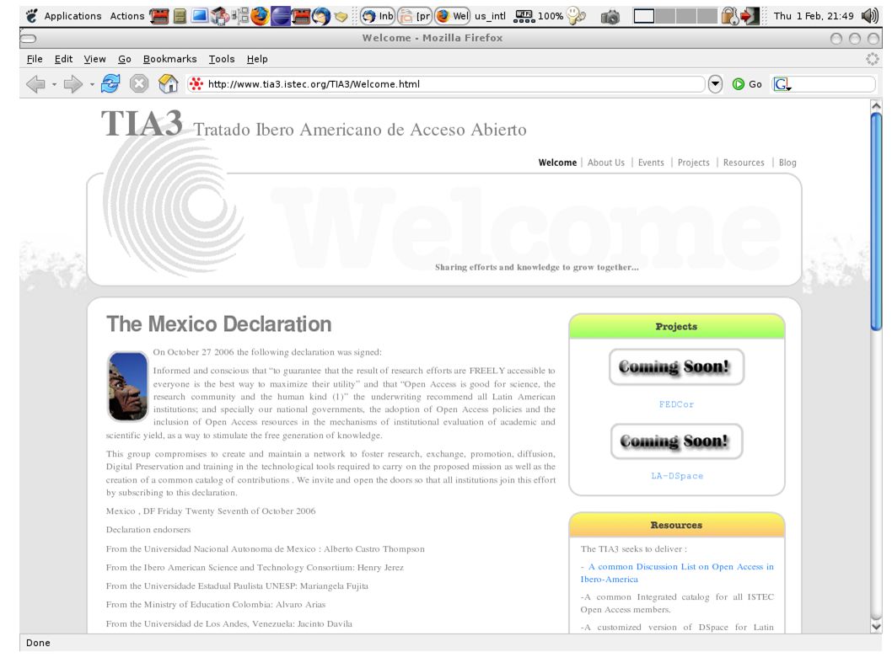
Task: Click the Inb taskbar window button
Action: (378, 16)
